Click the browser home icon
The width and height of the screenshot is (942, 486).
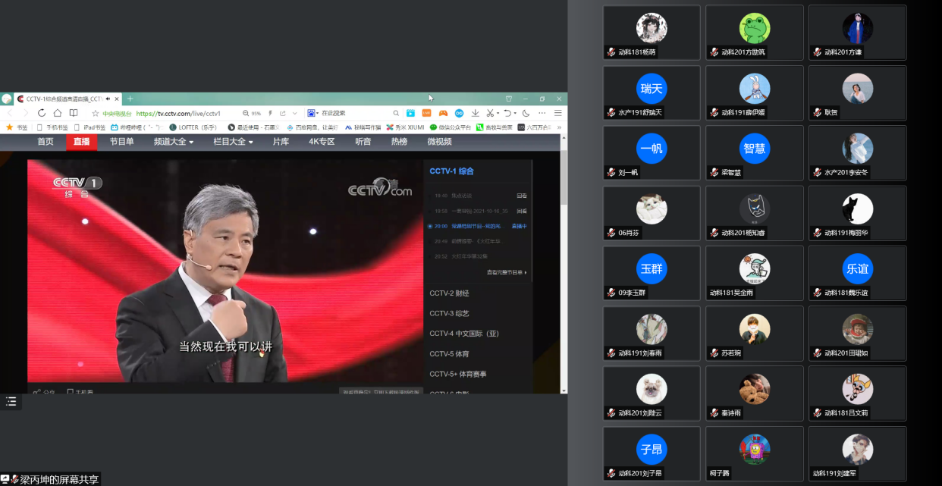(58, 113)
